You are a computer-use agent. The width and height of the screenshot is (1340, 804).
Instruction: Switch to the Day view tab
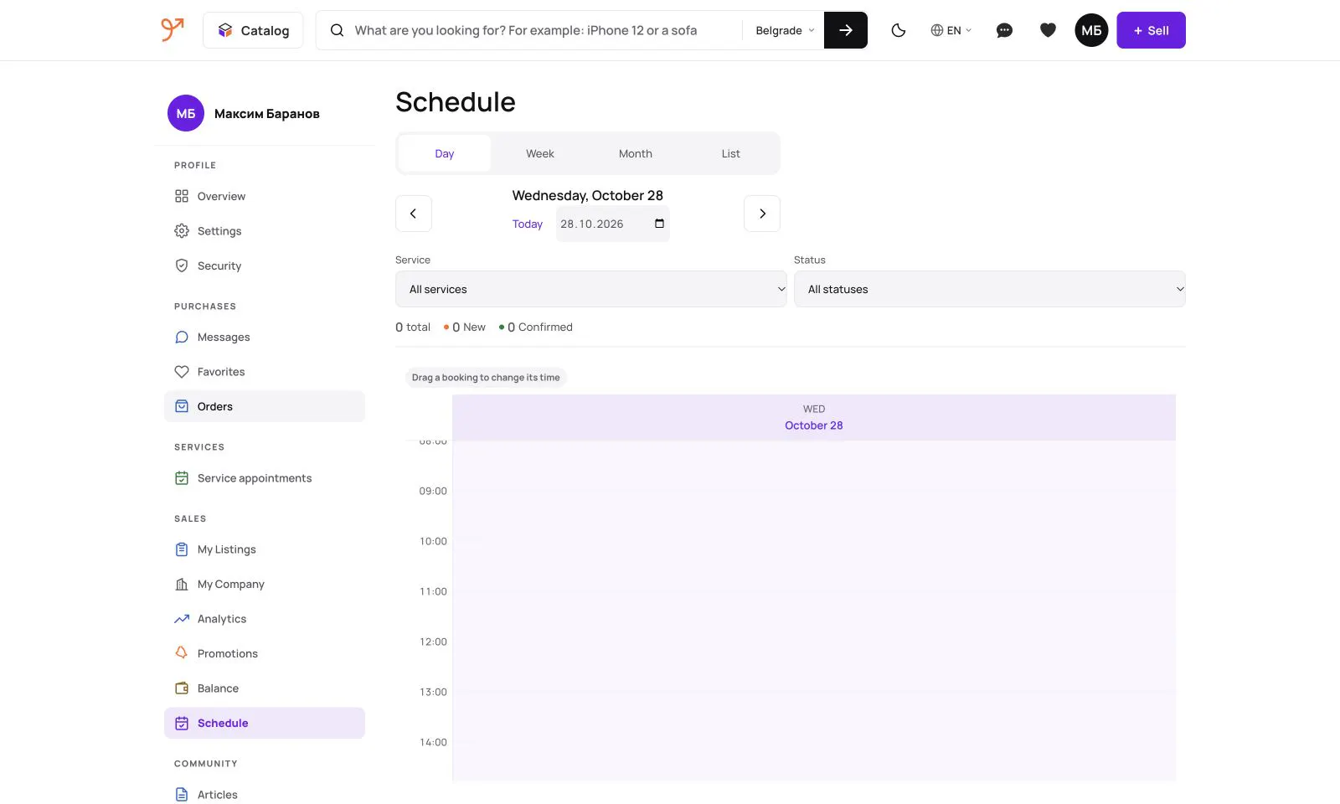pos(445,153)
